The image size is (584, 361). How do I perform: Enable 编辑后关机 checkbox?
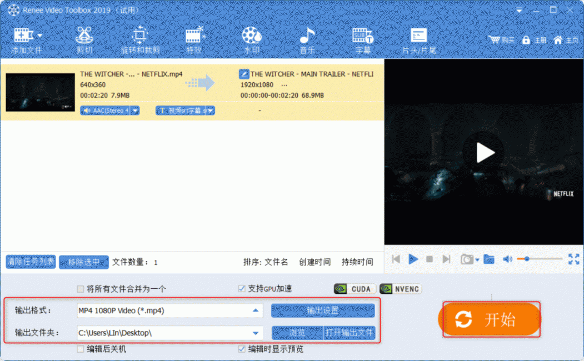click(x=81, y=349)
